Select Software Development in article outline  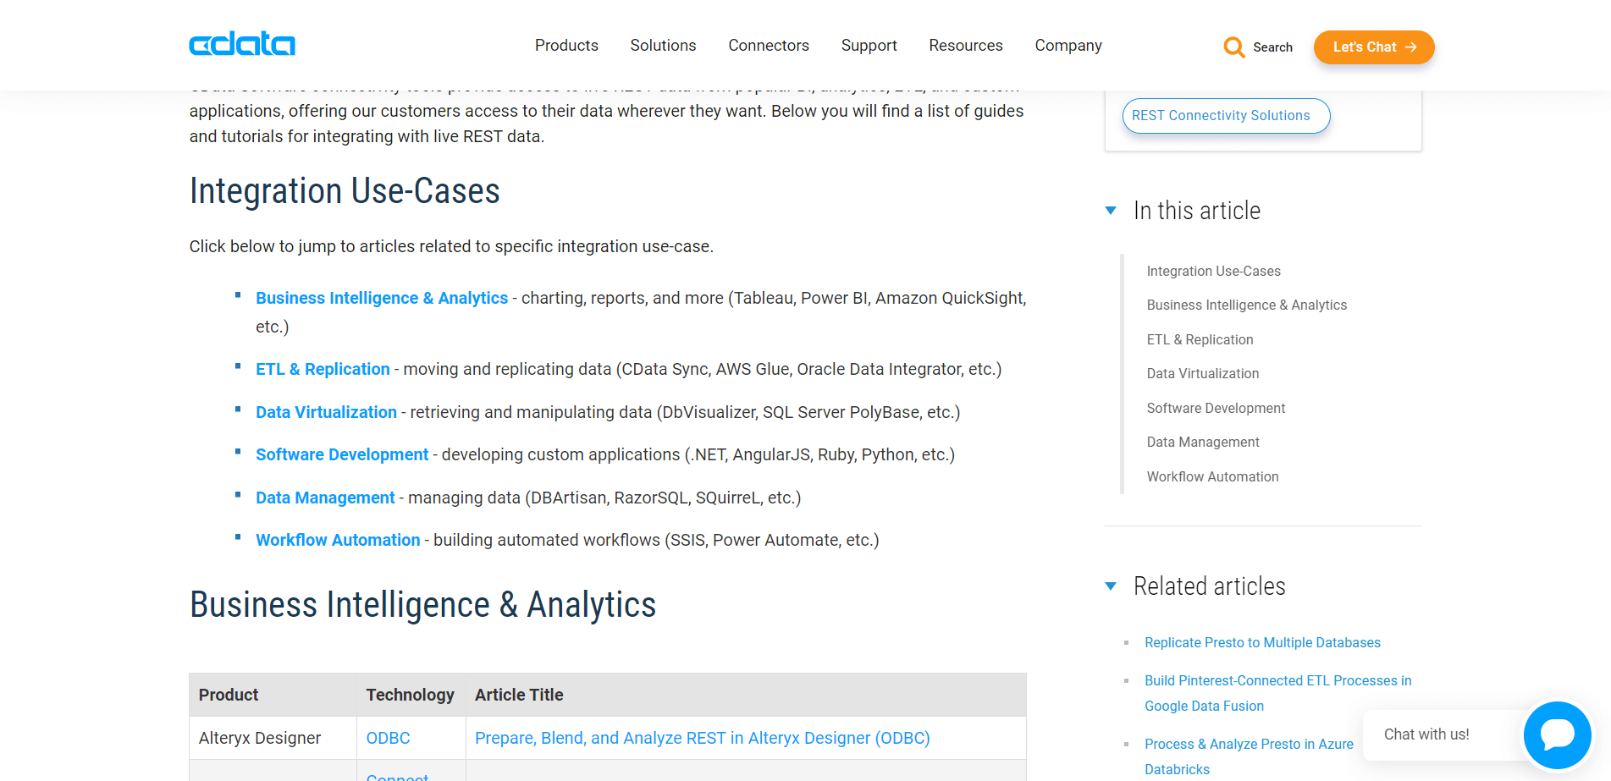point(1216,409)
